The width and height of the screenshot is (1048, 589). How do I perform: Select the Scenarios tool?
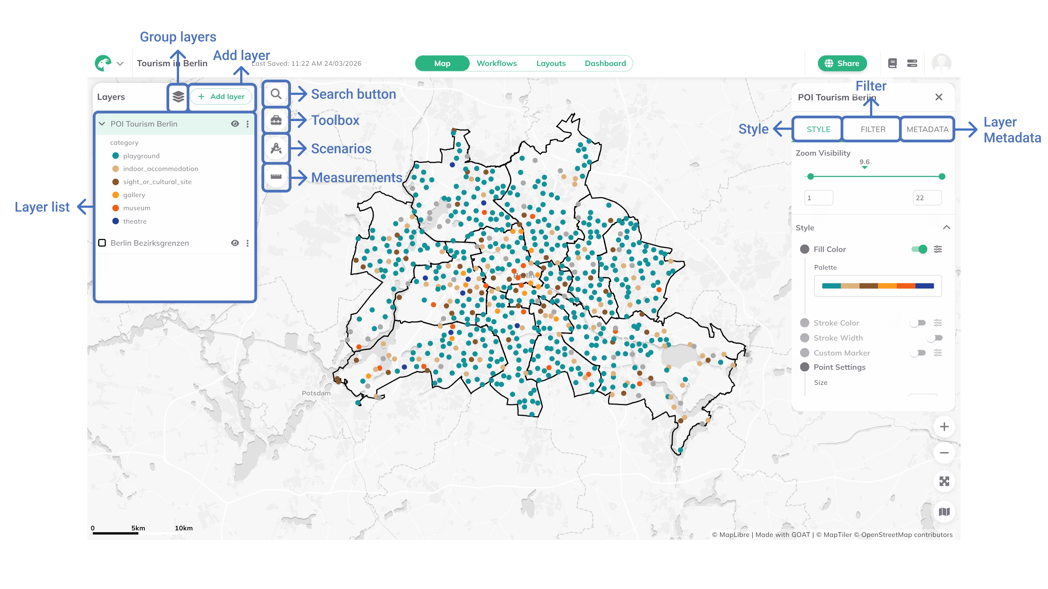point(276,148)
